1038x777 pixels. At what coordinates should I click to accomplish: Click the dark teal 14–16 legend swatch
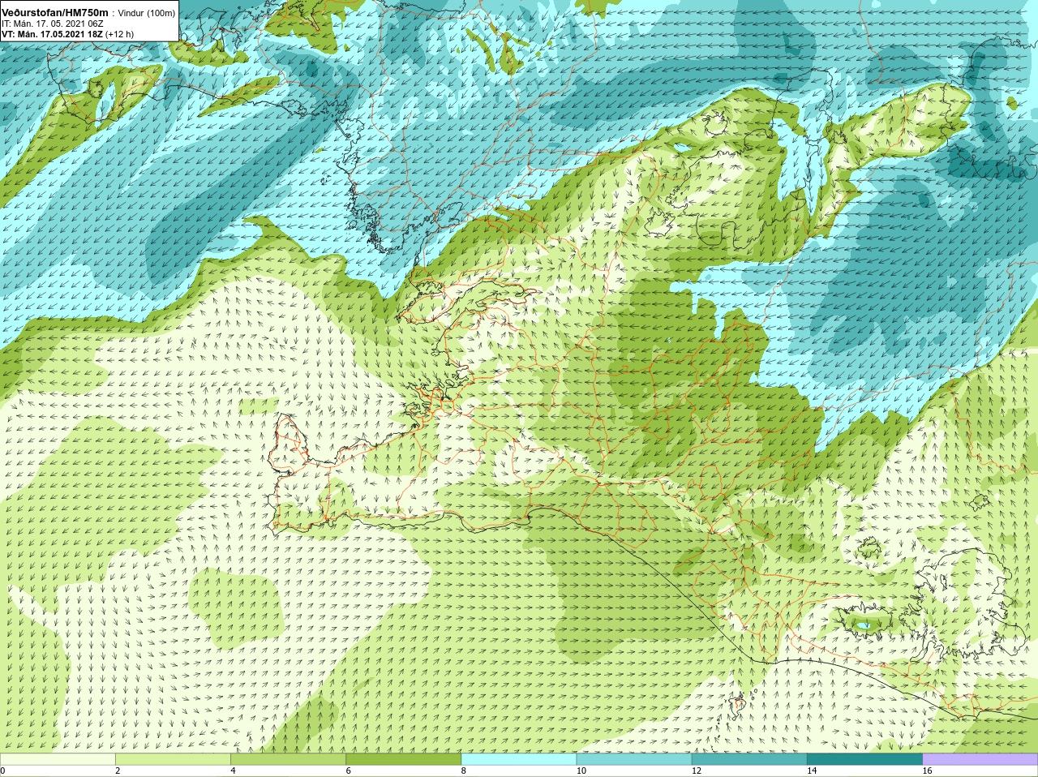[x=864, y=759]
